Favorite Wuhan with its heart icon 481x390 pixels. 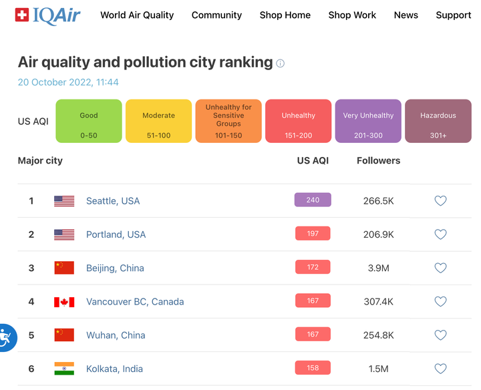coord(440,335)
